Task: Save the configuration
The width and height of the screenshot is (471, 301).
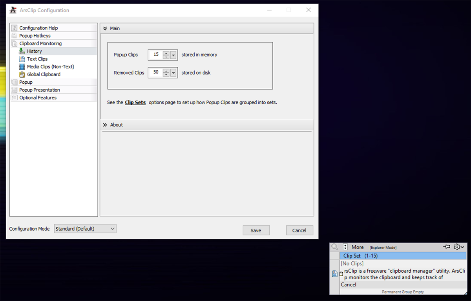Action: 256,230
